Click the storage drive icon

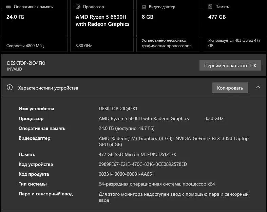click(210, 7)
